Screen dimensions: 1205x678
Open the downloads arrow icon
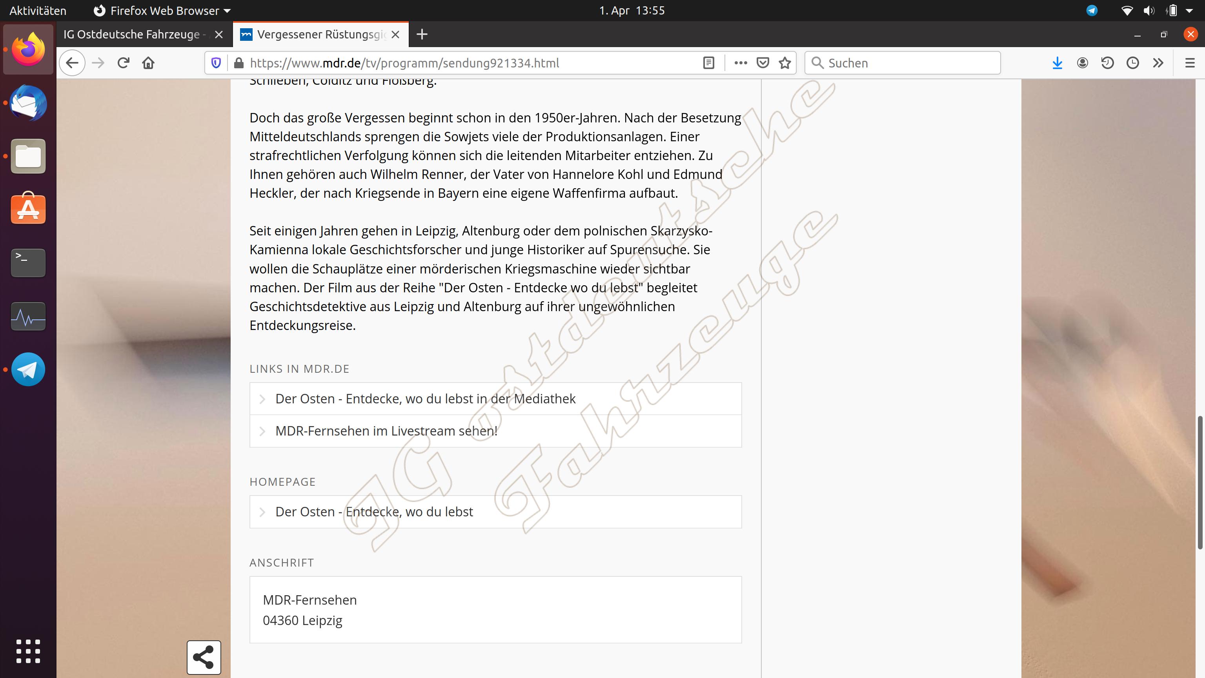coord(1057,63)
